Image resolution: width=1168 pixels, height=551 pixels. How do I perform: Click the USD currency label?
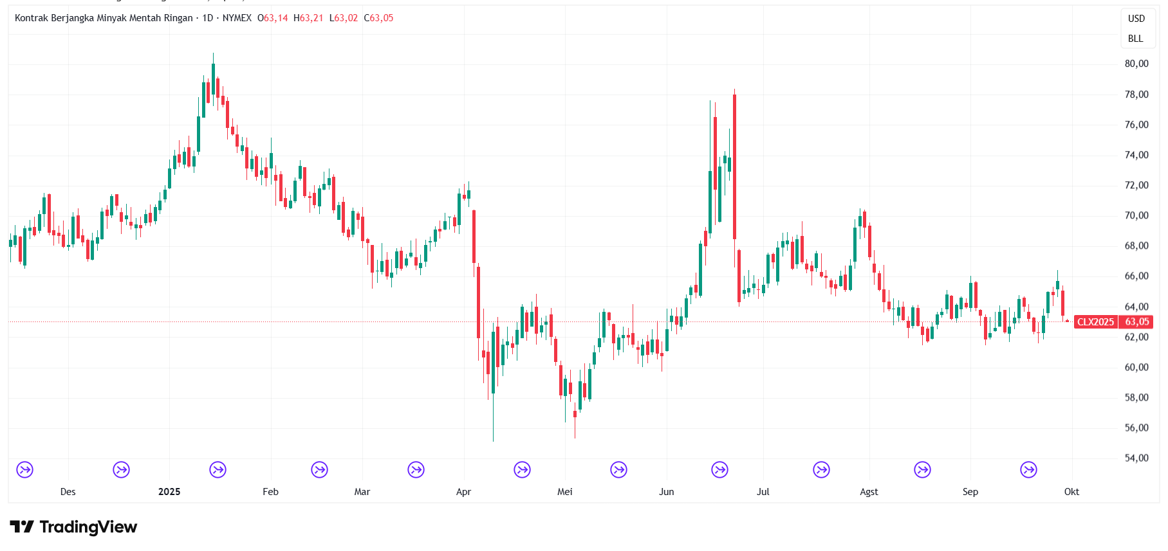point(1136,19)
